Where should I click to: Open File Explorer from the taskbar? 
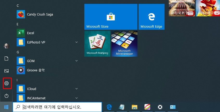(x=134, y=107)
